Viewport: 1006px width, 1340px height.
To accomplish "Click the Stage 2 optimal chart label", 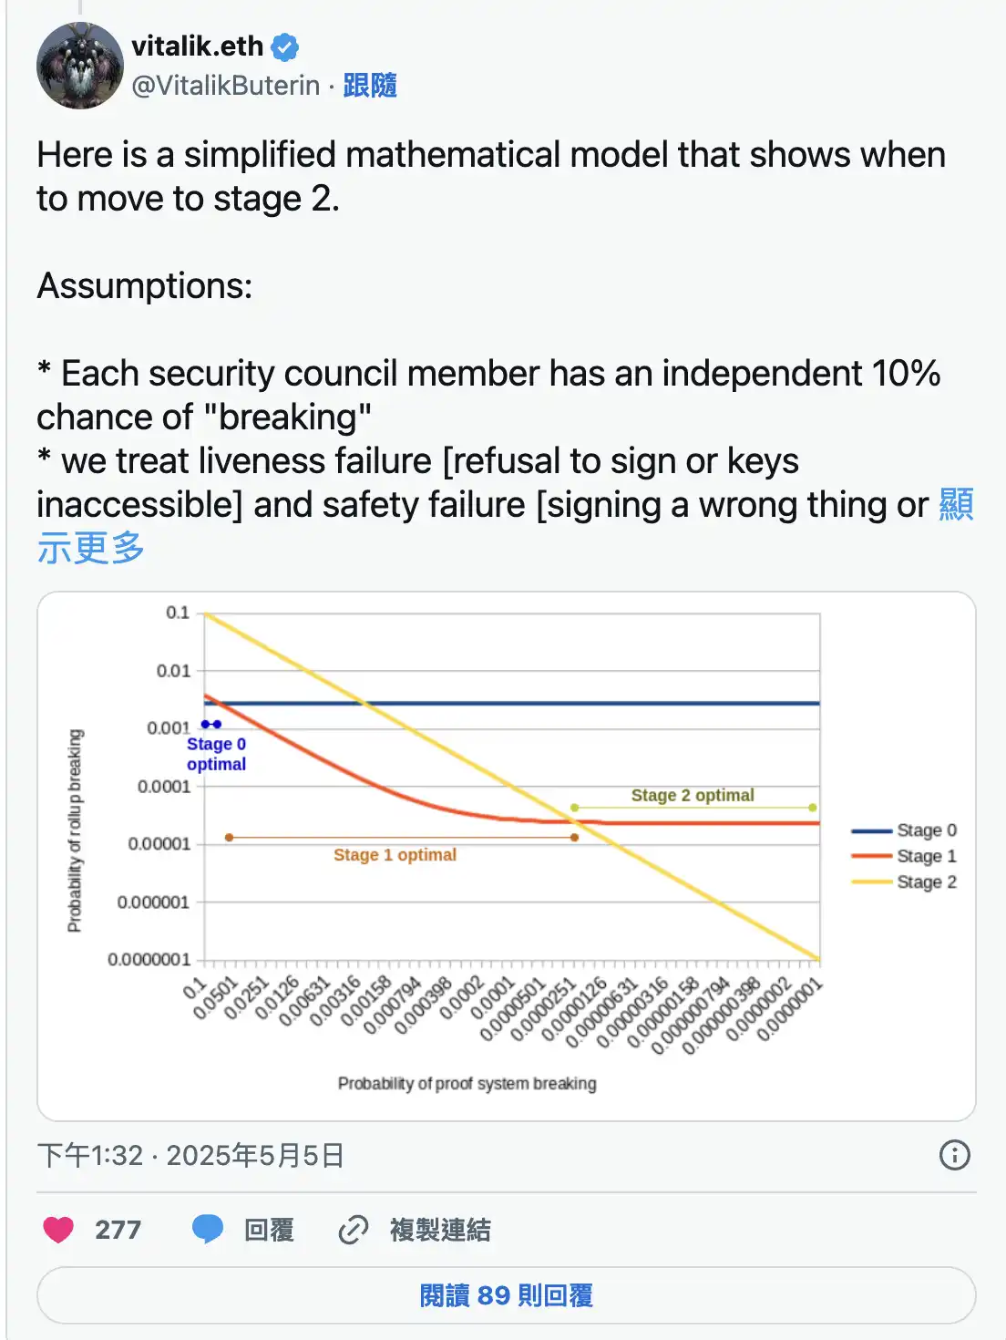I will [693, 795].
